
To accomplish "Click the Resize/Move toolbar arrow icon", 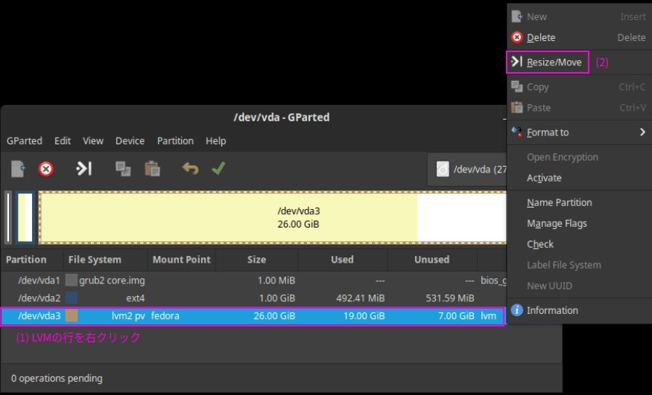I will [83, 168].
